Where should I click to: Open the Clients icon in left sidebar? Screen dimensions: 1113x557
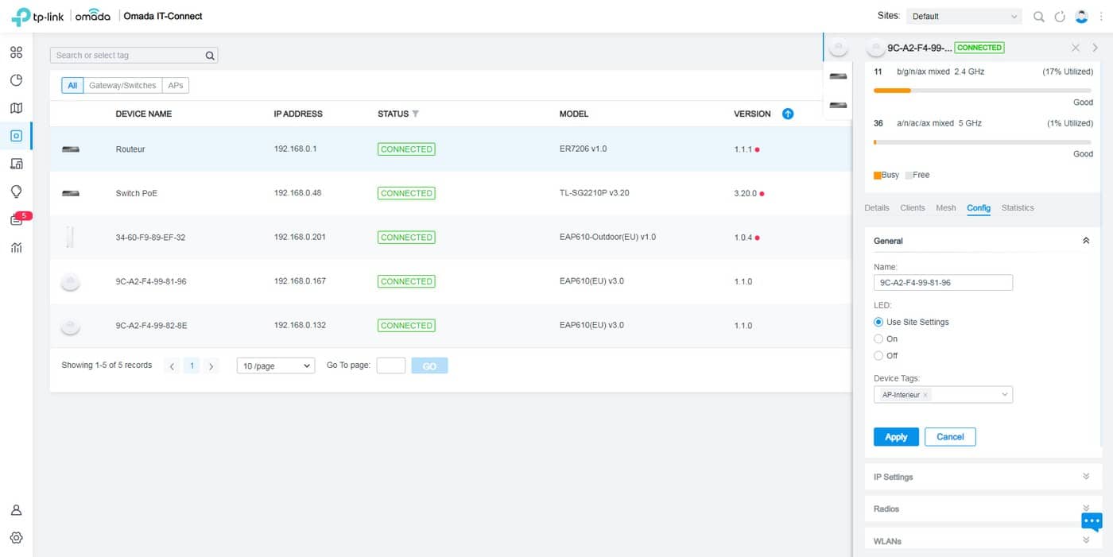pos(16,164)
